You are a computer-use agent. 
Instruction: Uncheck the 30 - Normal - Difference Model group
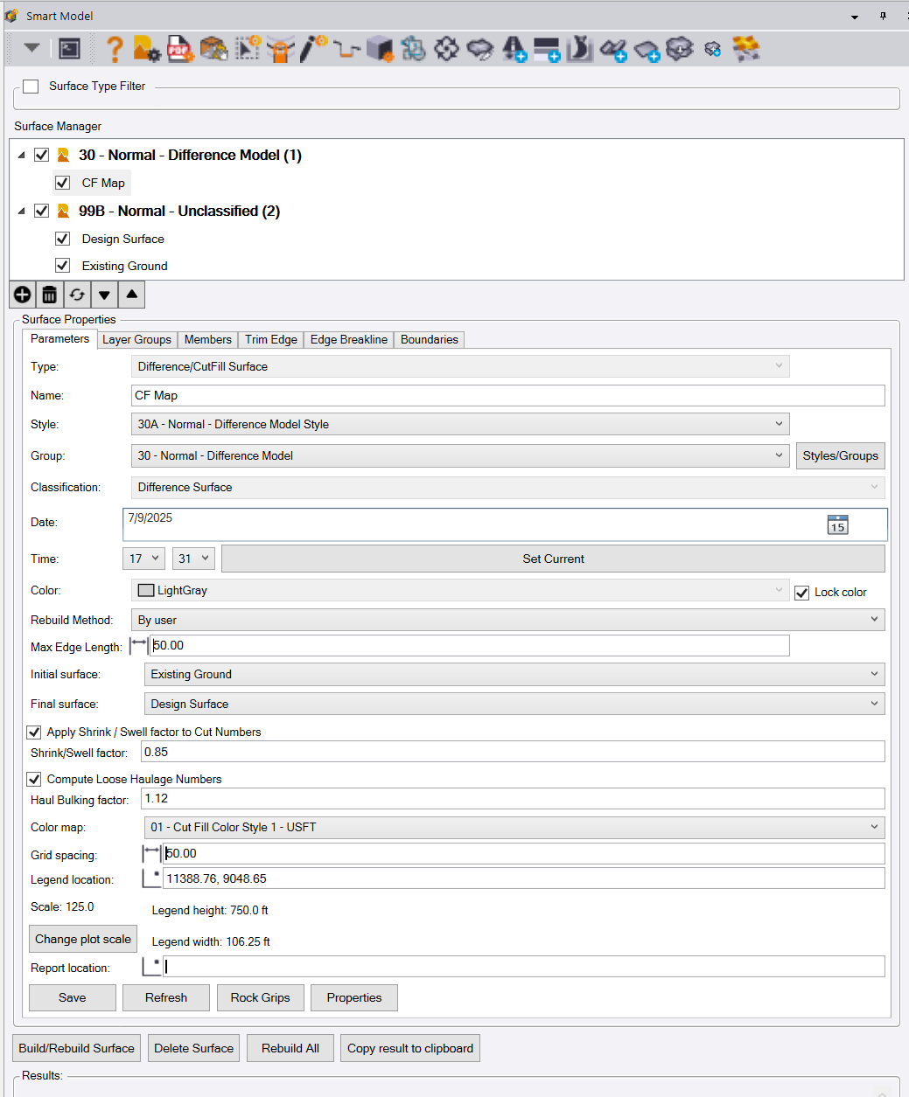point(41,155)
